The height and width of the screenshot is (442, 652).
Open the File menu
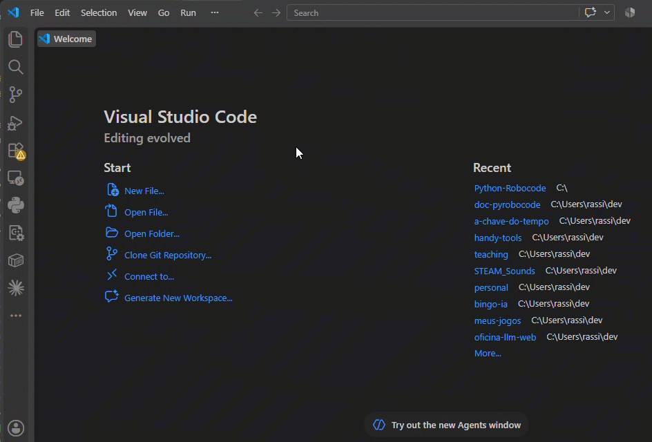pos(37,13)
